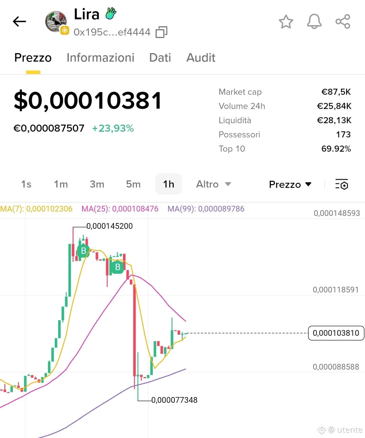
Task: Tap the 0x195c...ef4444 contract address
Action: coord(112,32)
